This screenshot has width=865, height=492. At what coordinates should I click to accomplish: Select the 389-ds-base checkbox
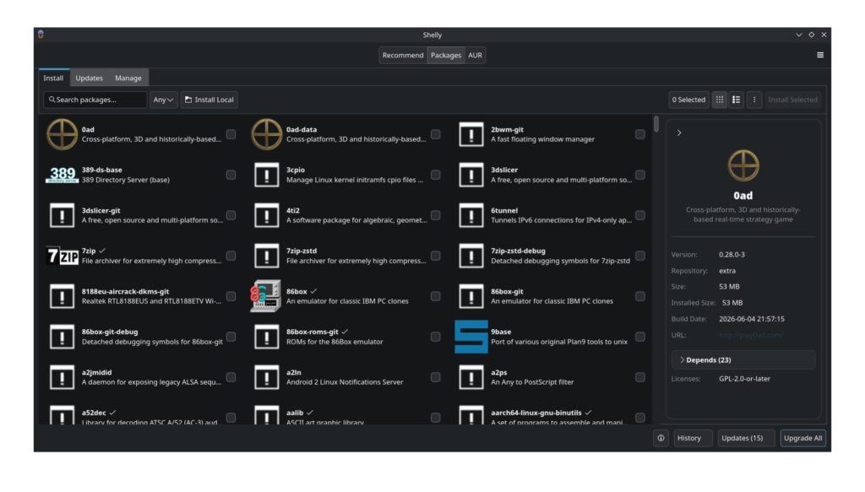(x=231, y=175)
